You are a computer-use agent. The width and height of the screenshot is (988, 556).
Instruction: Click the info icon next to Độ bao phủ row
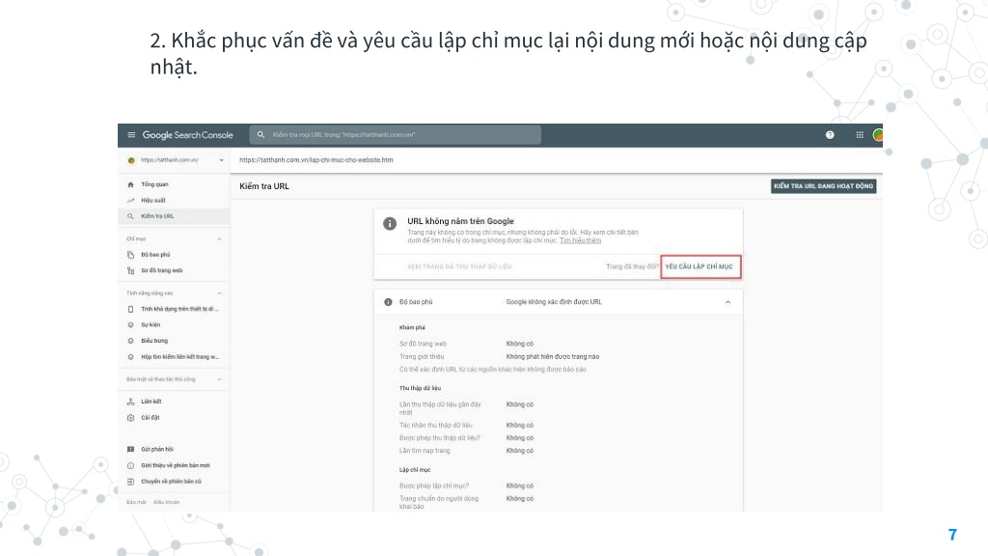pyautogui.click(x=388, y=302)
